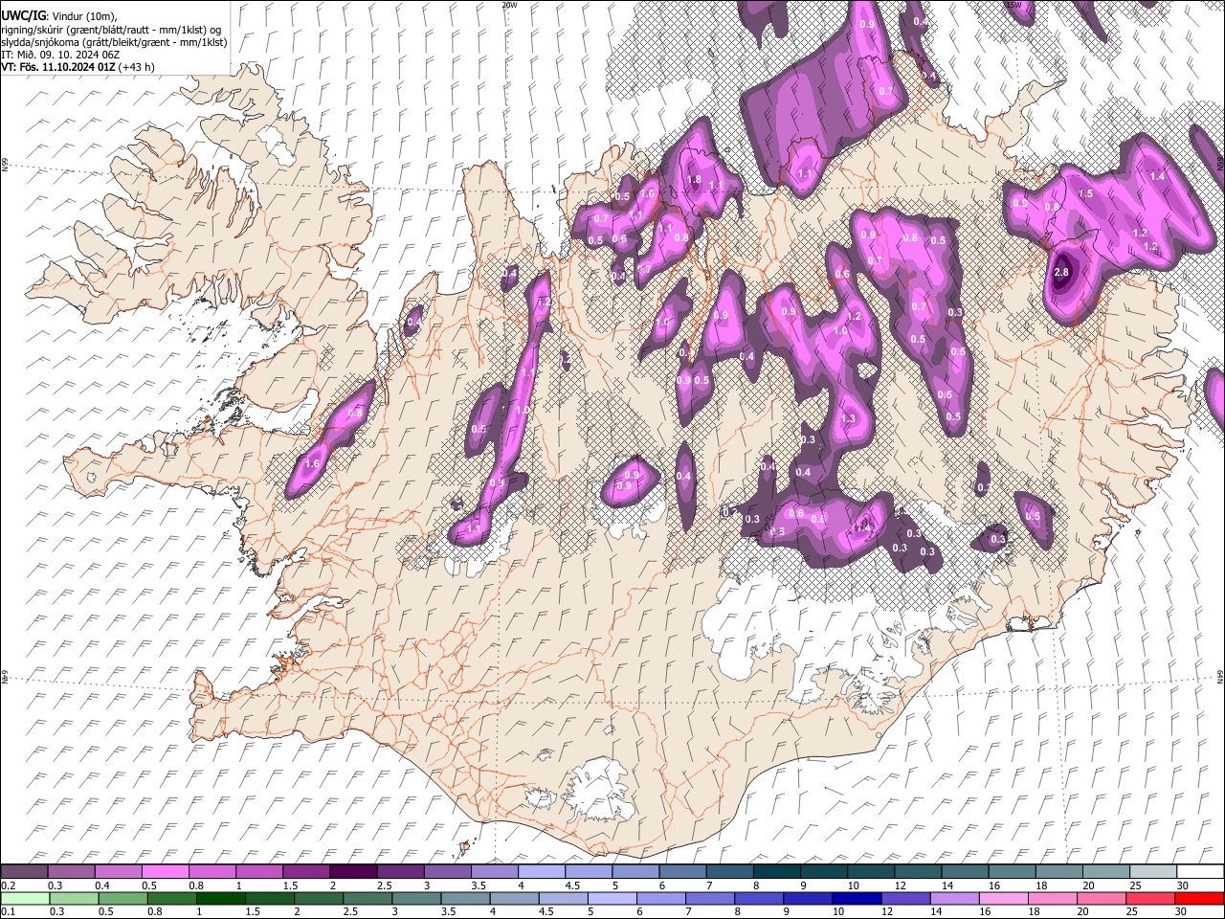Screen dimensions: 1225x919
Task: Click the 1.8 precipitation value on the map
Action: point(695,179)
